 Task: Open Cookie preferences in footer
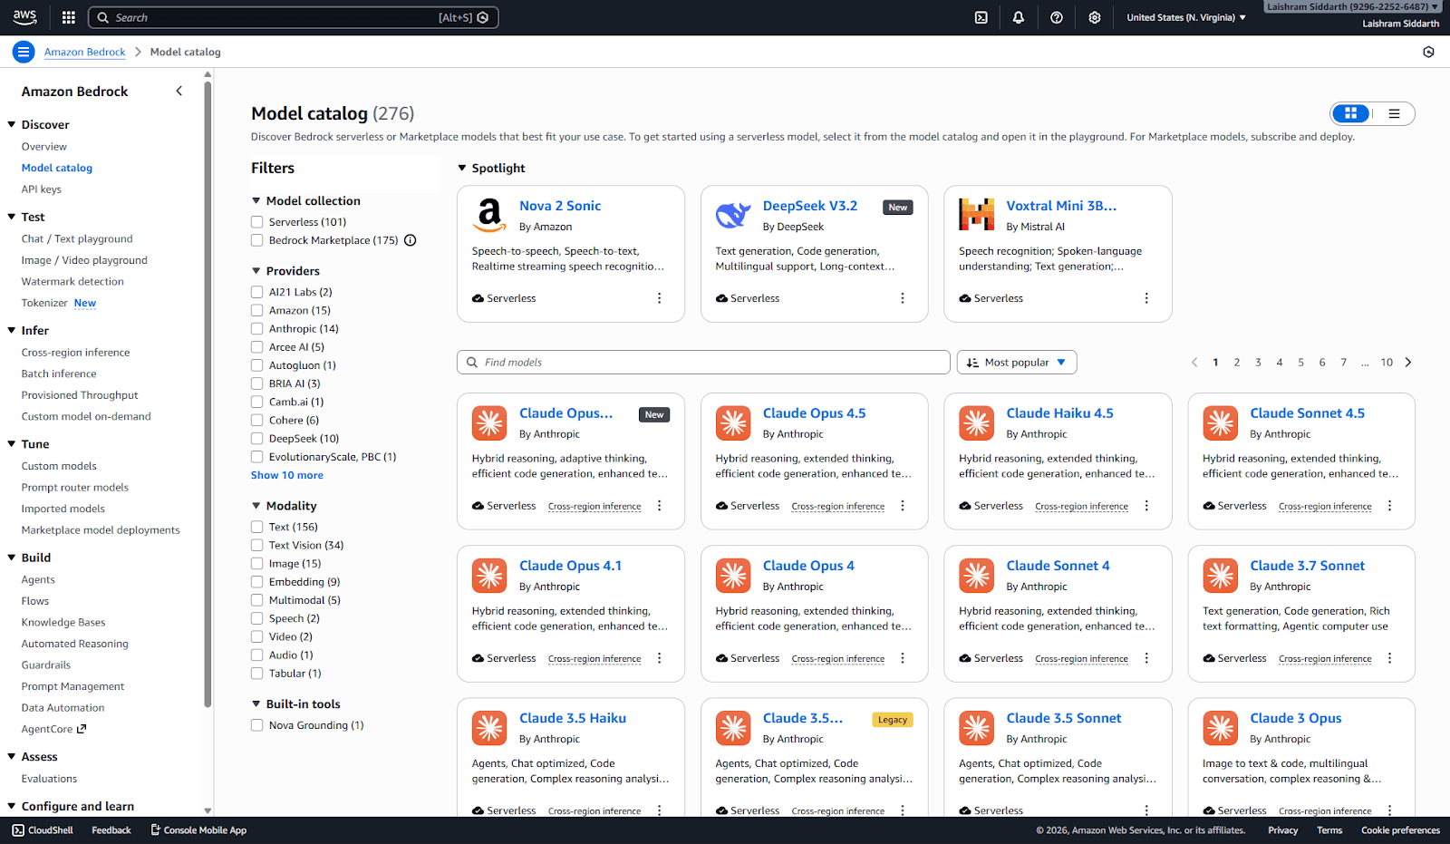pos(1400,829)
